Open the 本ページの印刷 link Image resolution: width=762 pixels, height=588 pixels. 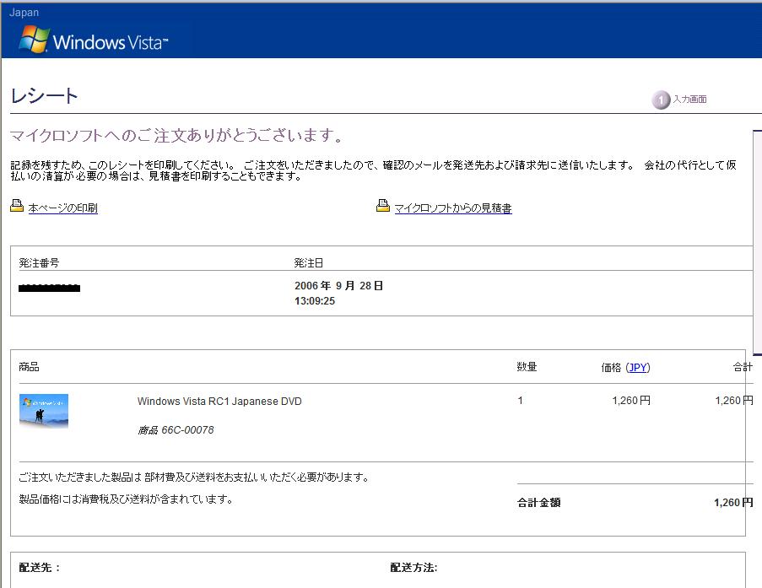62,208
